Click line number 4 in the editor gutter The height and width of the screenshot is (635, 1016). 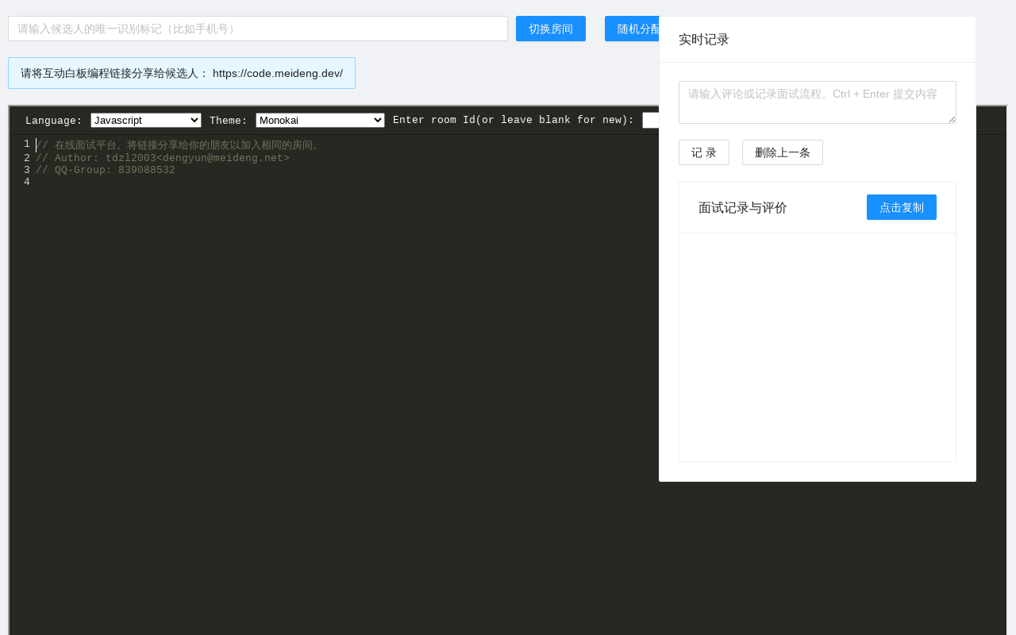[27, 182]
